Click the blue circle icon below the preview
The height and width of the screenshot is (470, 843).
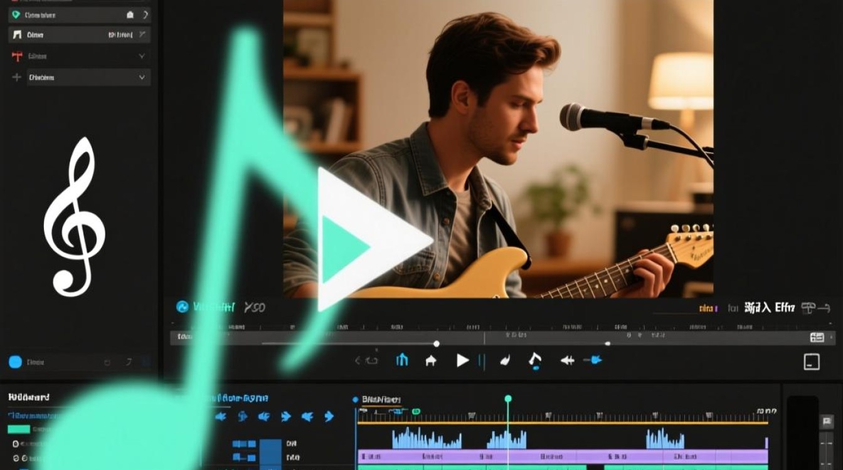coord(183,306)
